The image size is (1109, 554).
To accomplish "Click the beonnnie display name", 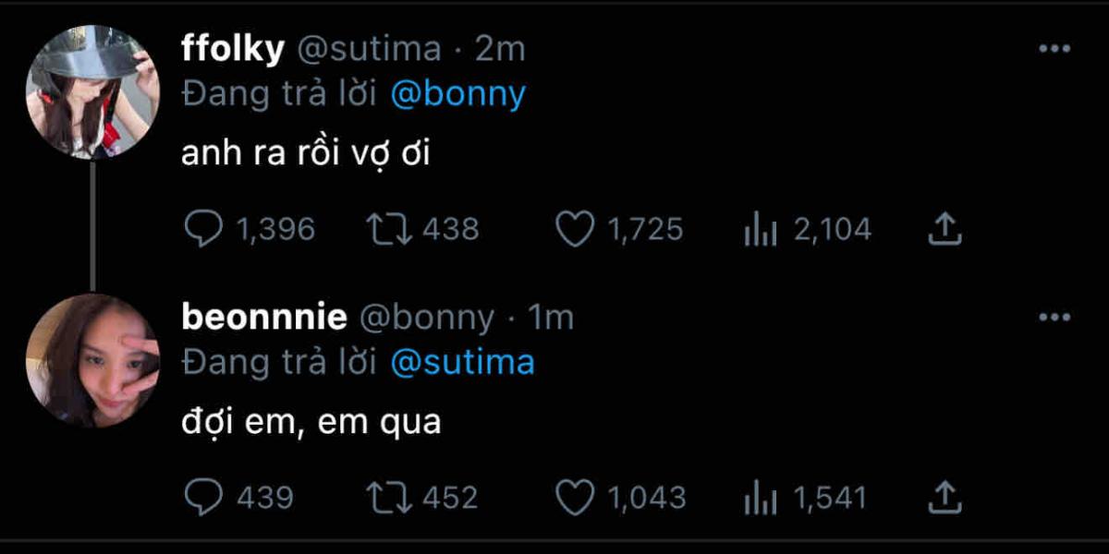I will point(264,318).
